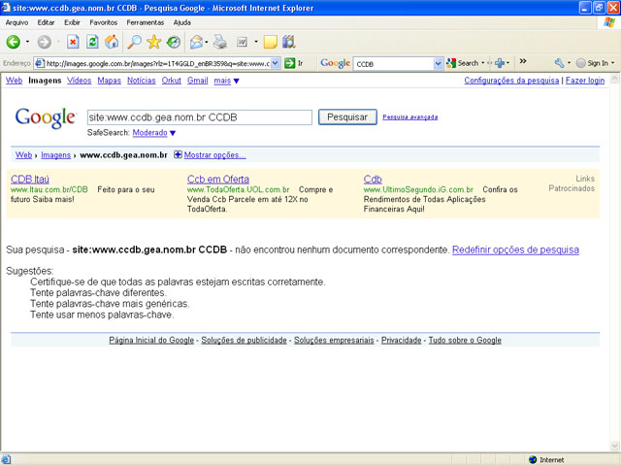Expand the 'mais' services dropdown

[227, 81]
